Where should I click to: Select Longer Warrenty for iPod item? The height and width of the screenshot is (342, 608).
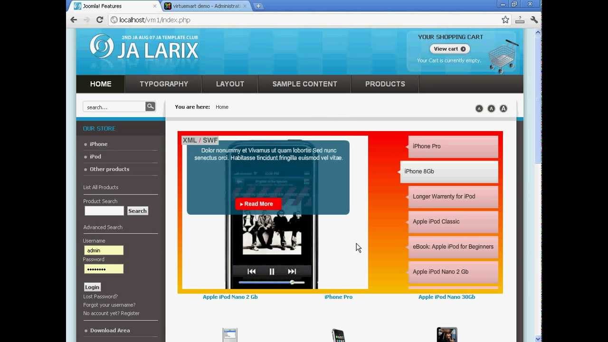pos(453,197)
